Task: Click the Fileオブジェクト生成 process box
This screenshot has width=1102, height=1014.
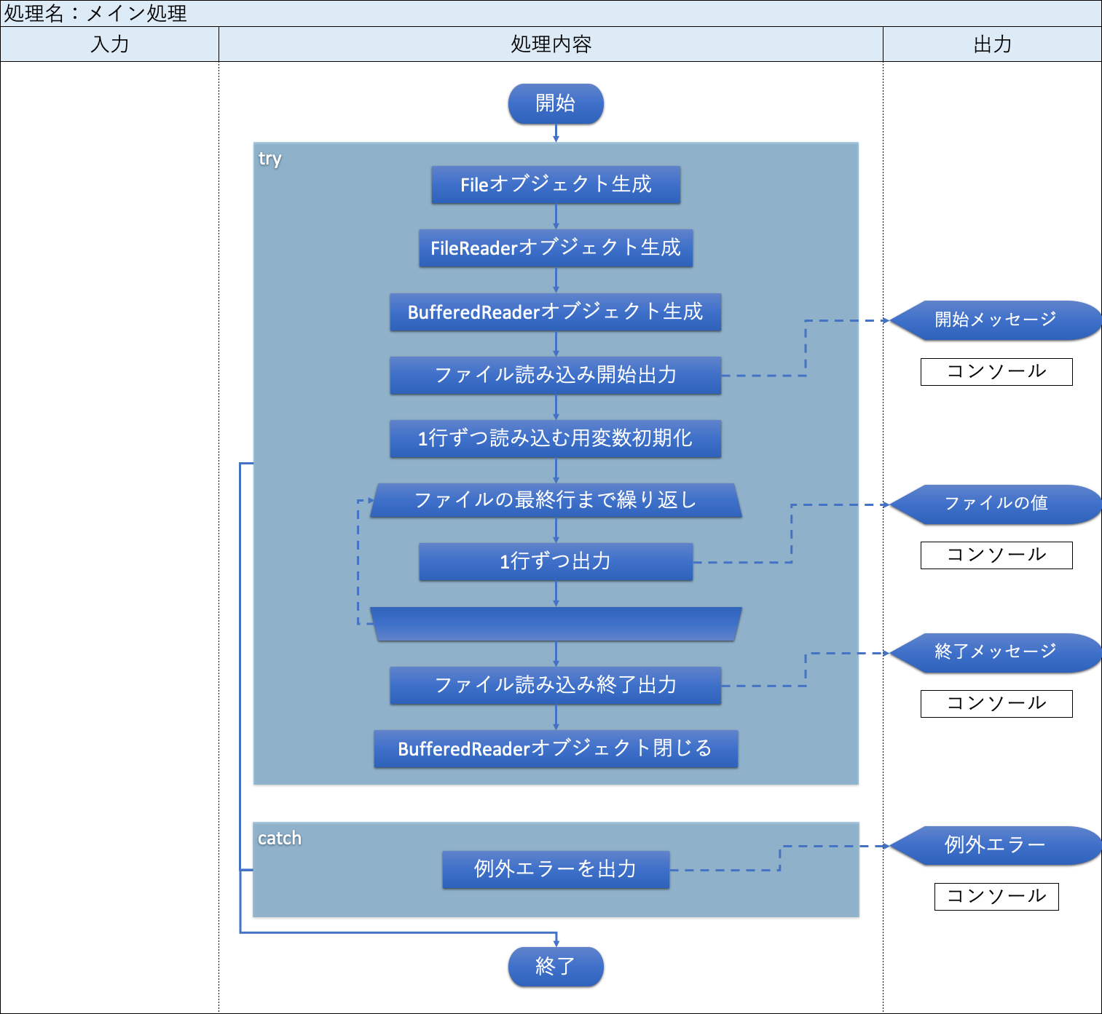Action: (556, 184)
